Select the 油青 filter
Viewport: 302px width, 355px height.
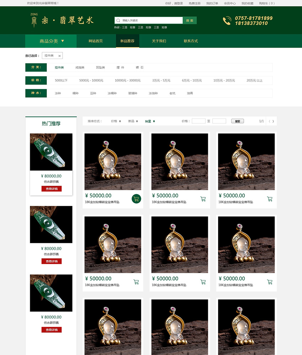(x=190, y=93)
